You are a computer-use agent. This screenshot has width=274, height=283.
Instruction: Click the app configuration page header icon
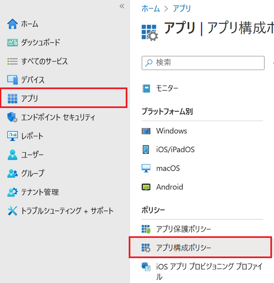[x=150, y=33]
